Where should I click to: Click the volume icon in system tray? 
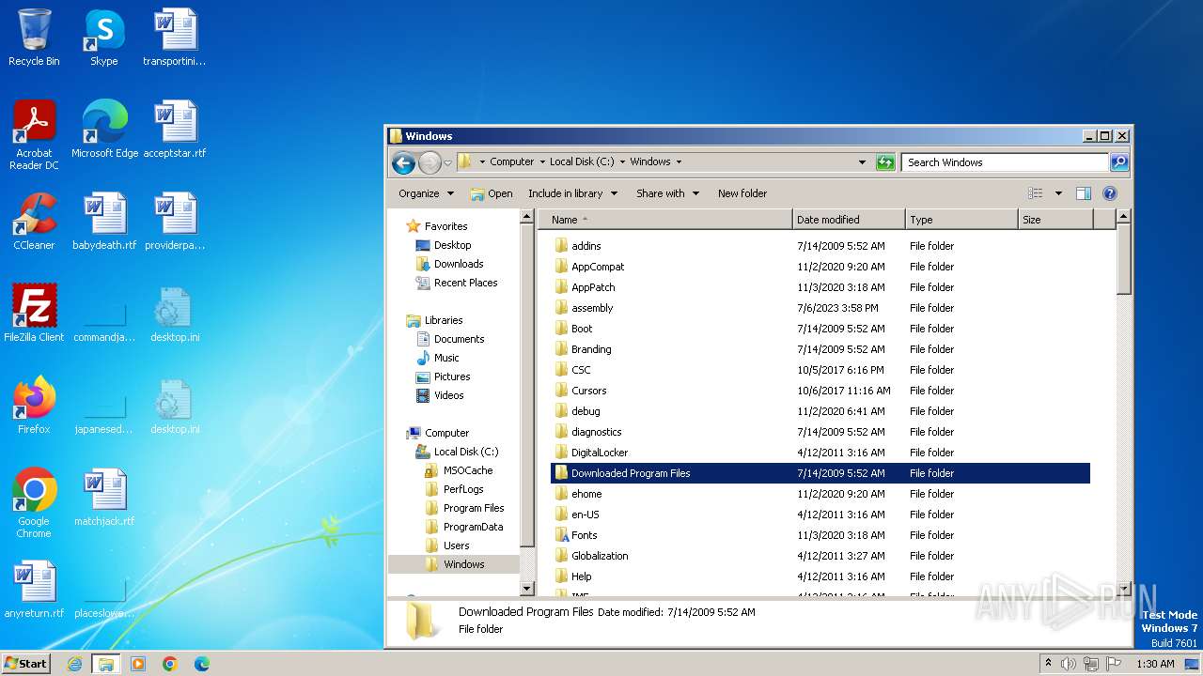1068,664
